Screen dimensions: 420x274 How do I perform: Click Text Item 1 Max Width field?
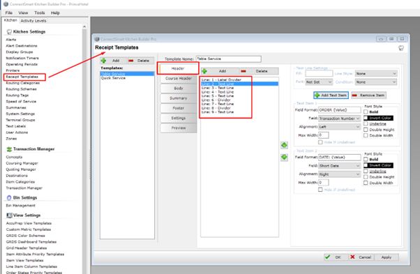(324, 135)
